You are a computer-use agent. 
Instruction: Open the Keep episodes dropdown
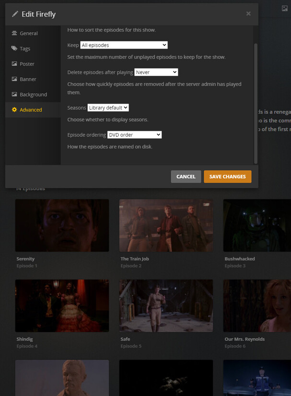click(124, 45)
